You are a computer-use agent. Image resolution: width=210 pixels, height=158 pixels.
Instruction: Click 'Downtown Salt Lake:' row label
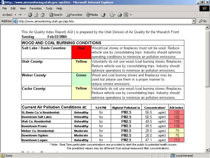[x=37, y=117]
